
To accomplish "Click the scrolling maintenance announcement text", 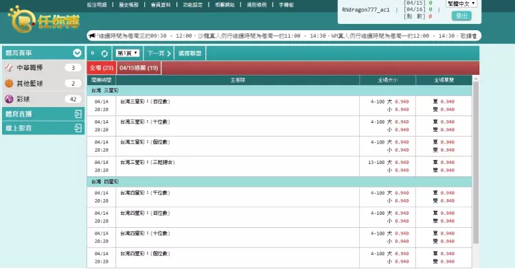I will tap(286, 36).
